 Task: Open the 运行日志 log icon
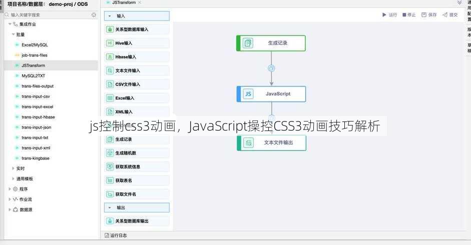click(107, 235)
